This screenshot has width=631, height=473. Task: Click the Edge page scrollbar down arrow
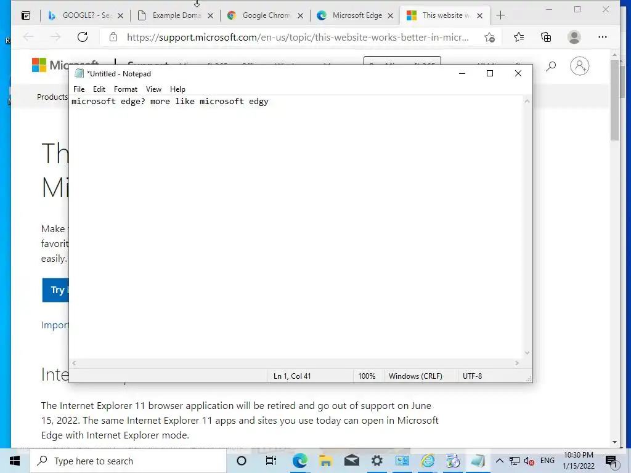[x=614, y=442]
